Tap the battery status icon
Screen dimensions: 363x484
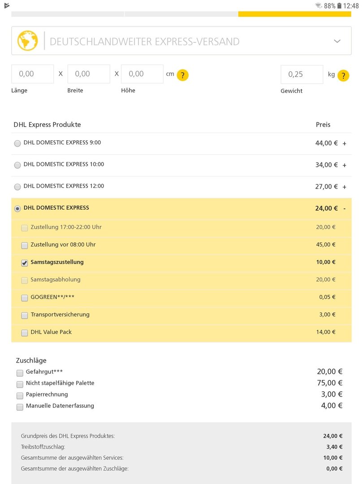pos(339,5)
